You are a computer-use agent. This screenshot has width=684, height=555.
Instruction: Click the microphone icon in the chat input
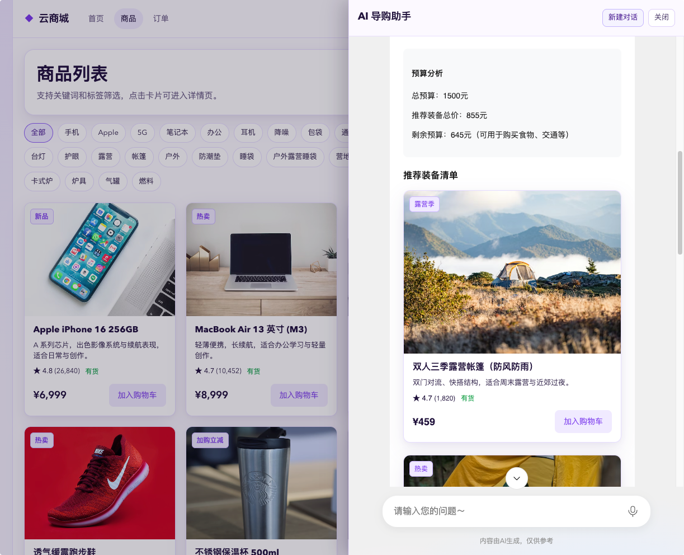click(633, 511)
